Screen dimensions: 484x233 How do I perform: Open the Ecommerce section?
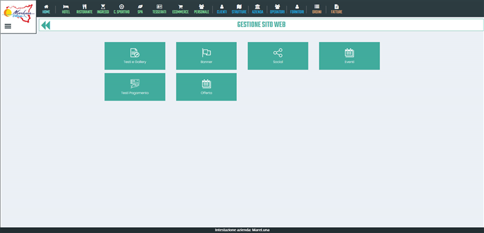coord(180,9)
